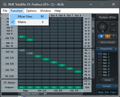Screen dimensions: 120x97
Task: Select snapshot Mix 1
Action: pyautogui.click(x=107, y=54)
